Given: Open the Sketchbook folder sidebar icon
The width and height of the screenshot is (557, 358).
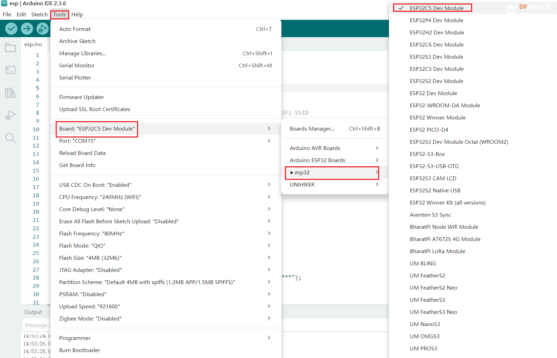Looking at the screenshot, I should pos(10,48).
